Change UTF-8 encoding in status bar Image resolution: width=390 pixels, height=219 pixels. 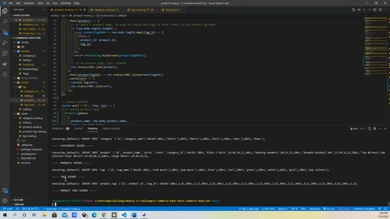click(x=294, y=209)
